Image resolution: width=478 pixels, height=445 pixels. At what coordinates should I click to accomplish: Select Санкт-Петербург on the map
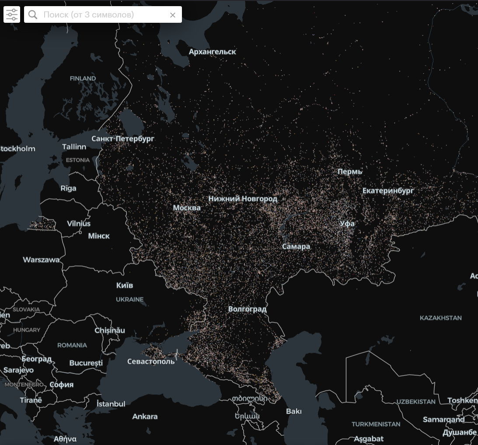coord(123,138)
